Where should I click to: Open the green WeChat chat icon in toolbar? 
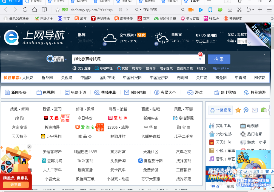click(220, 10)
